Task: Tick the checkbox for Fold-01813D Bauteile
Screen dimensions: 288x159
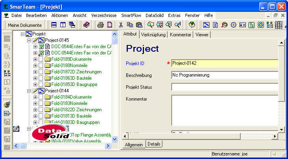Action: (41, 116)
